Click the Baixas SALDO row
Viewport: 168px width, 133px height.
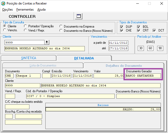click(103, 109)
